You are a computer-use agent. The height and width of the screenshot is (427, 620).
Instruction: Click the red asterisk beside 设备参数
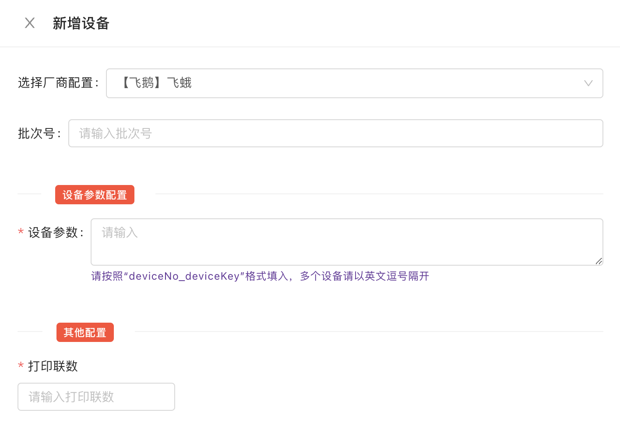[21, 232]
